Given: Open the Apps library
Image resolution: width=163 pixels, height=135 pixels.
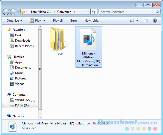Looking at the screenshot, I should point(18,62).
